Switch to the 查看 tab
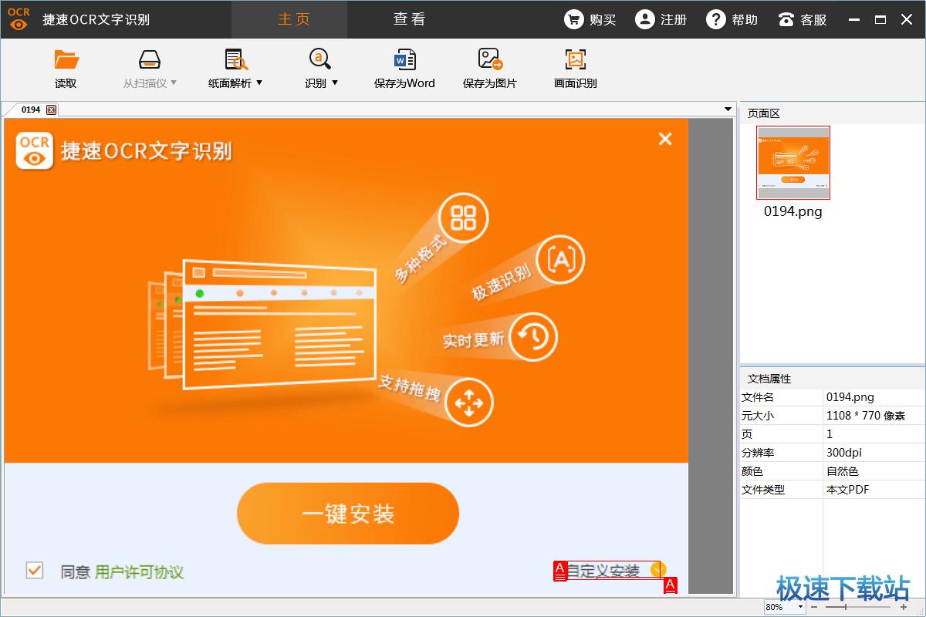926x617 pixels. (409, 19)
